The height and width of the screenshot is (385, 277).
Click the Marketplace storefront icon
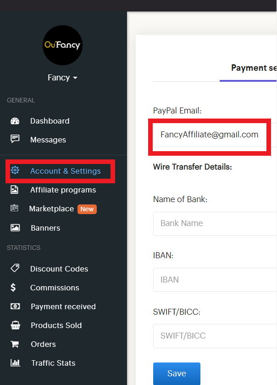pos(15,209)
